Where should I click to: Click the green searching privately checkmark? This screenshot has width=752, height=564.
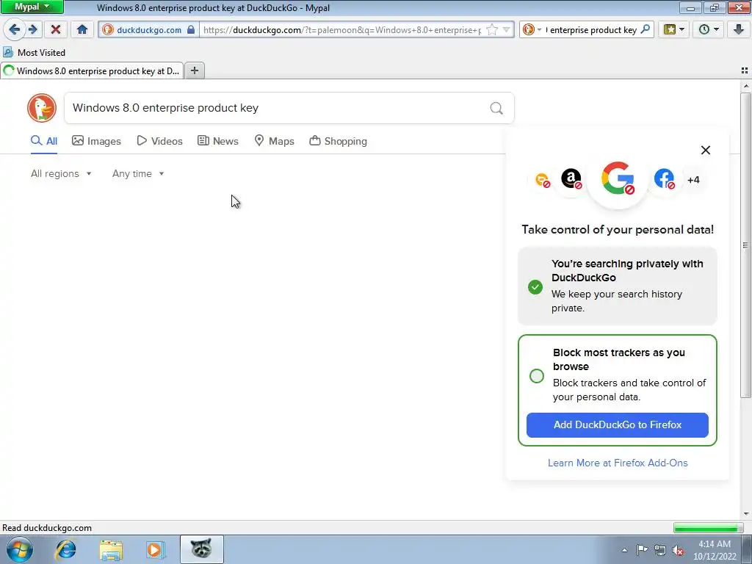tap(535, 287)
